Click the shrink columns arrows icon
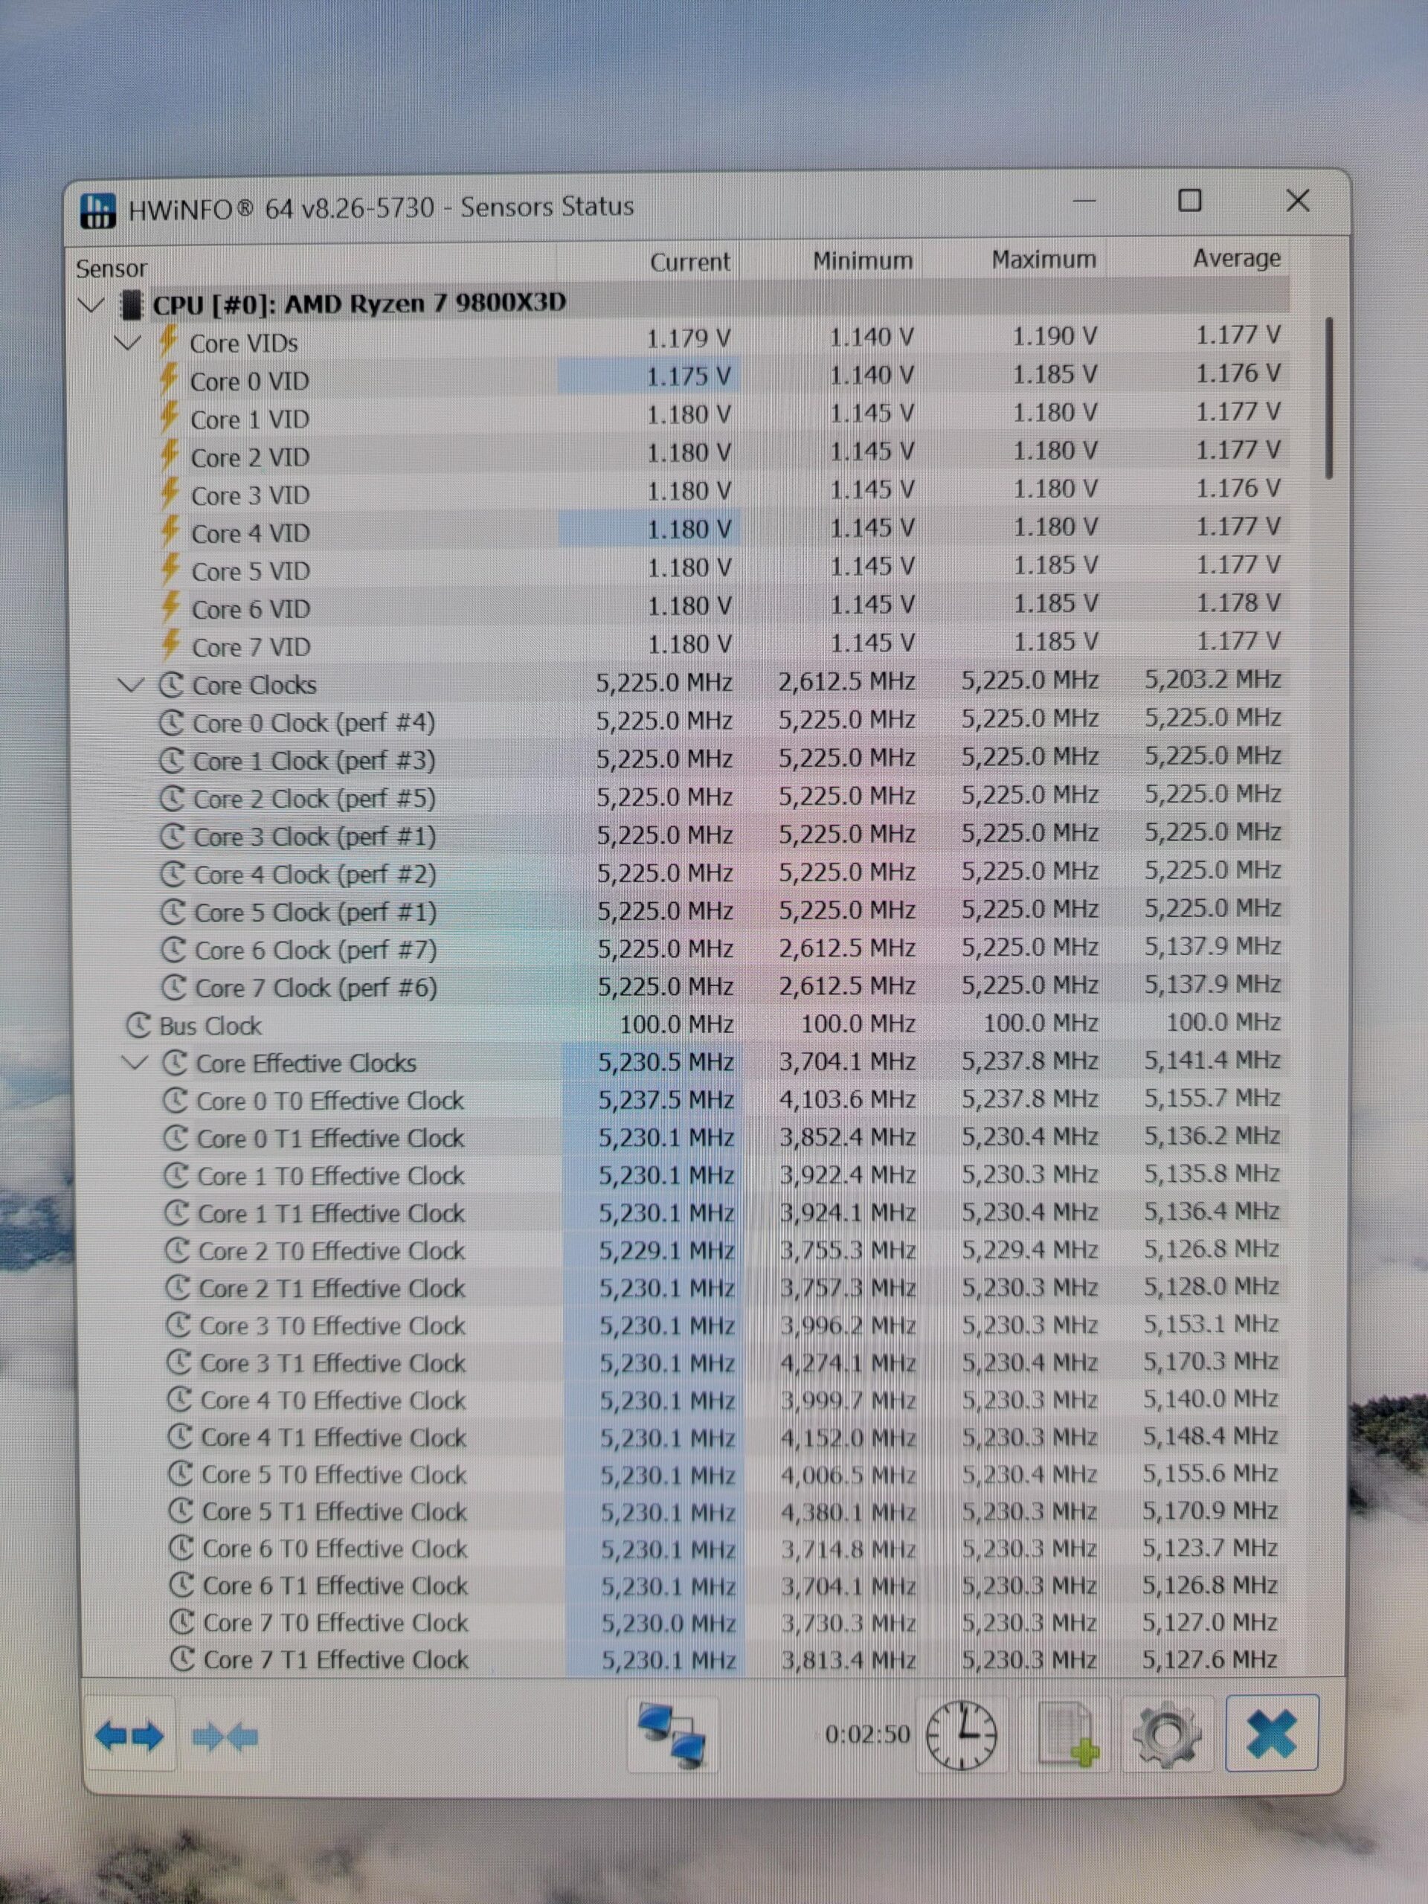1428x1904 pixels. click(x=225, y=1736)
